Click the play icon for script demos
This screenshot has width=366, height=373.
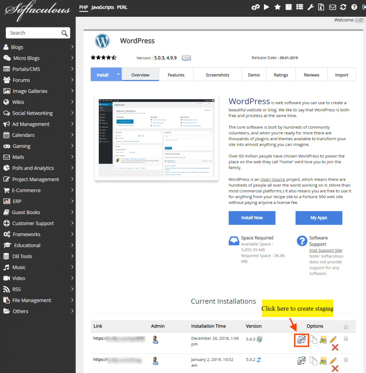(266, 7)
